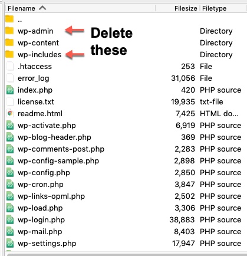Select the wp-cron.php file entry
This screenshot has height=256, width=247.
point(126,184)
